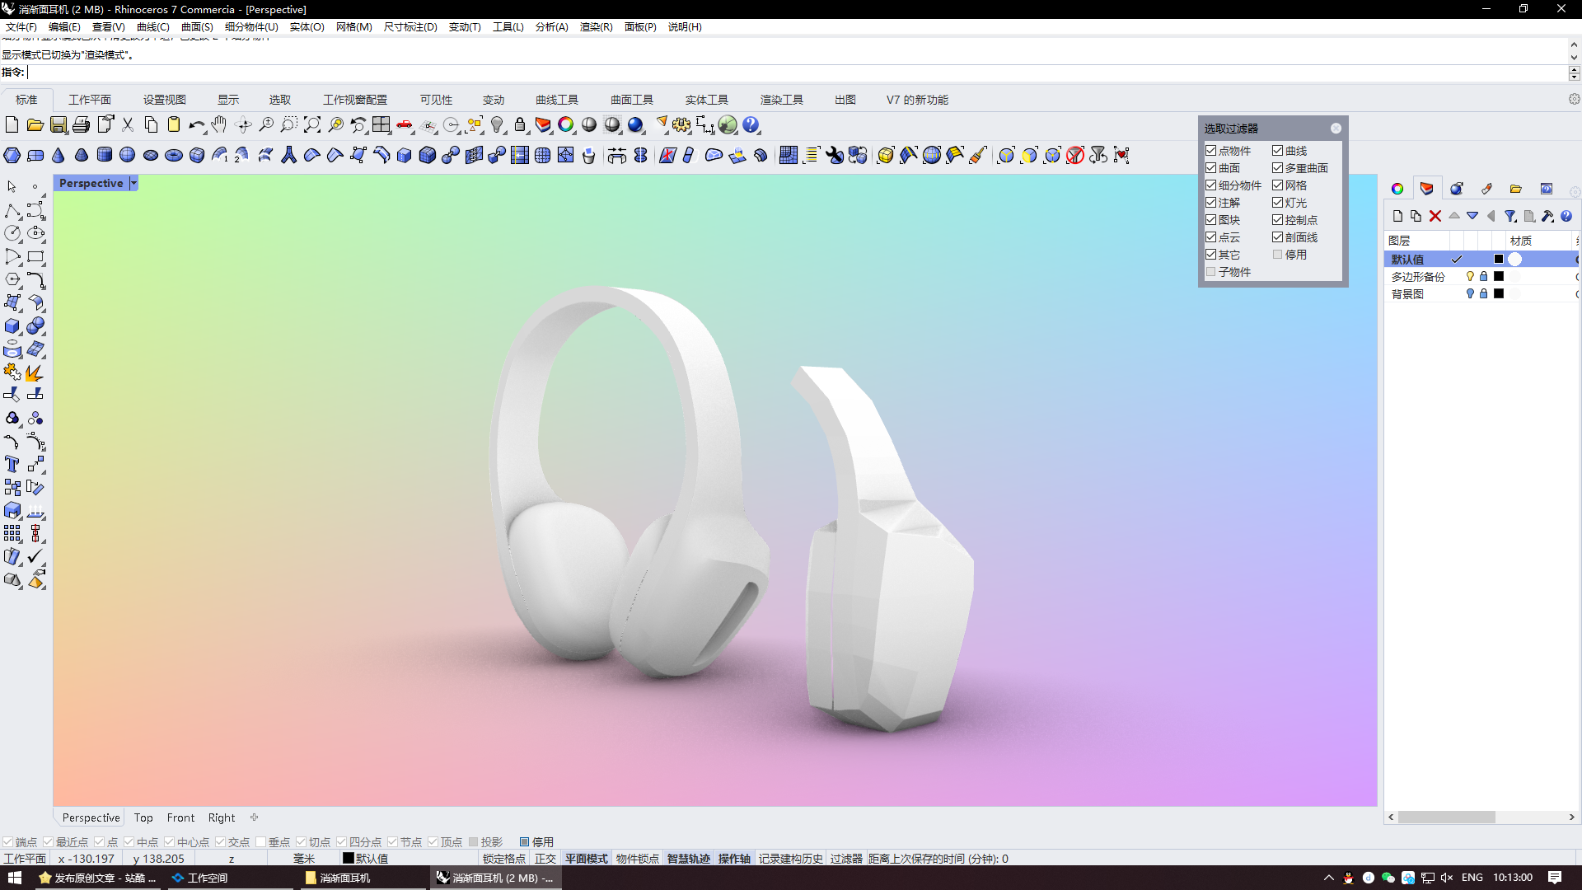Toggle the 网格 filter checkbox
Viewport: 1582px width, 890px height.
pyautogui.click(x=1277, y=185)
